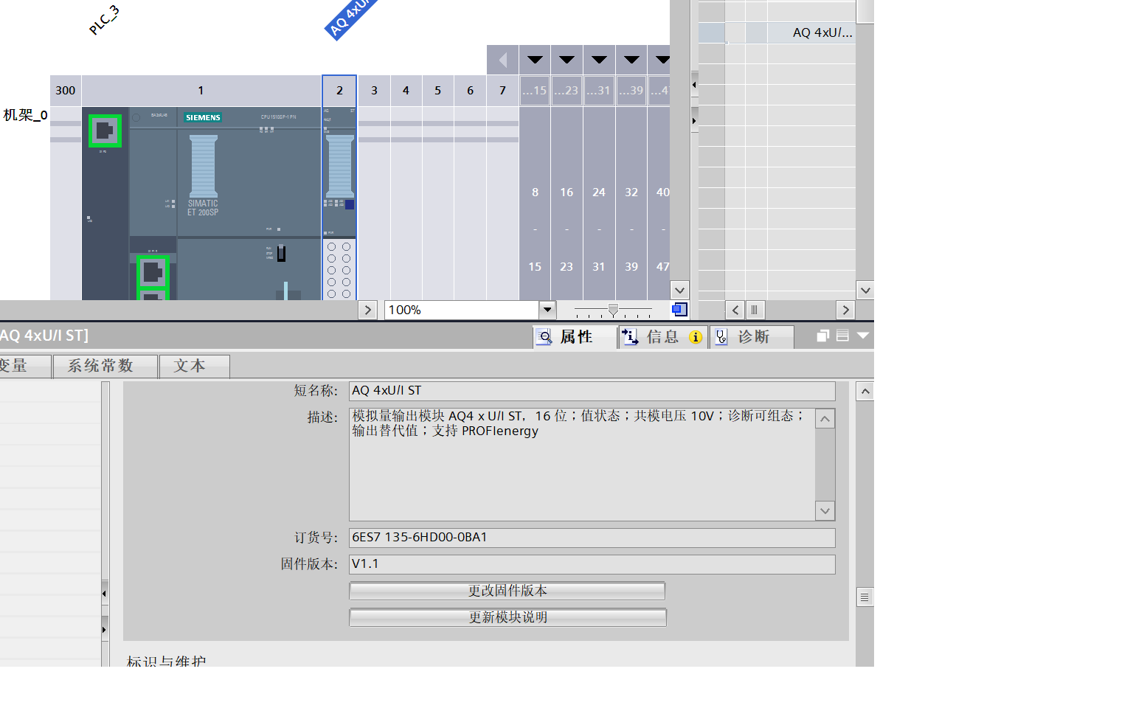This screenshot has width=1133, height=708.
Task: Select the top PROFINET port on the CPU
Action: 105,131
